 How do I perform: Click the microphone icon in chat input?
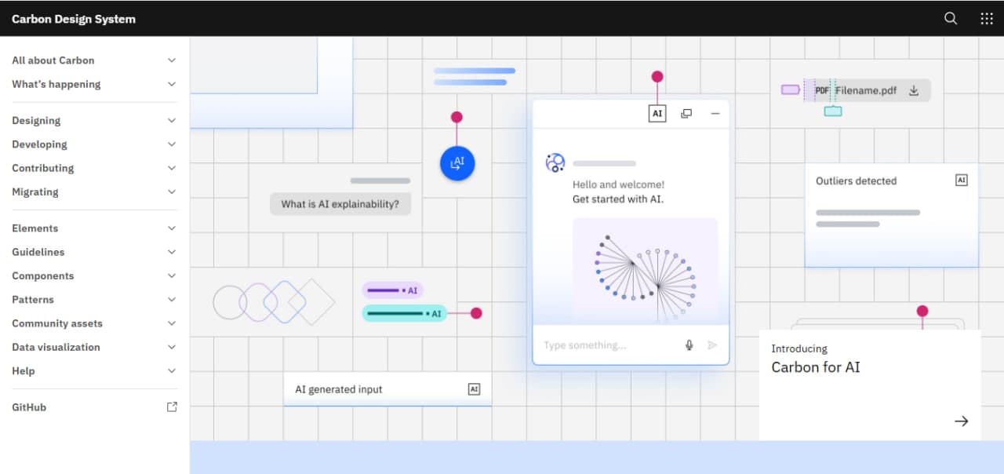[689, 345]
